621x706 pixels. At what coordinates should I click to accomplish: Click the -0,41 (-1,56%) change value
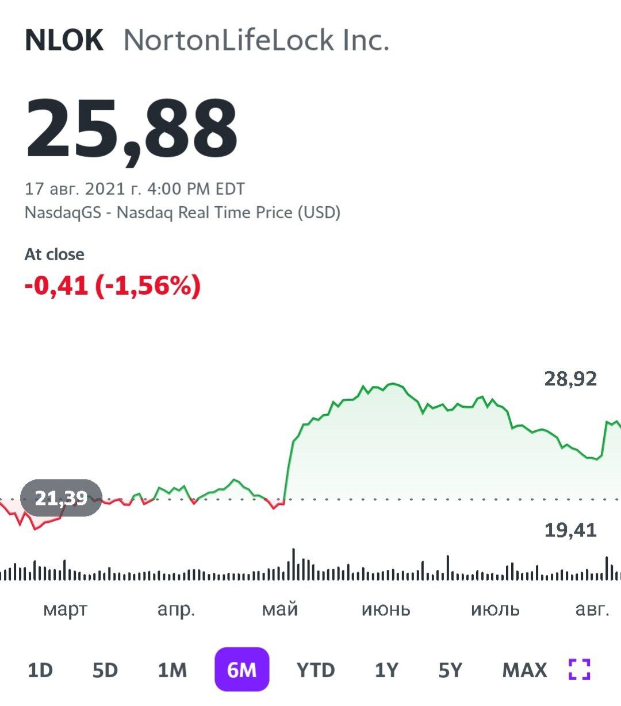(x=113, y=286)
